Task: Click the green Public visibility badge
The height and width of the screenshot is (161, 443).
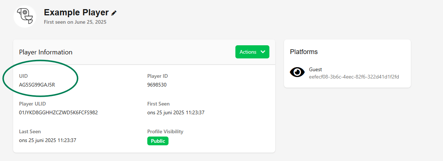Action: (x=158, y=141)
